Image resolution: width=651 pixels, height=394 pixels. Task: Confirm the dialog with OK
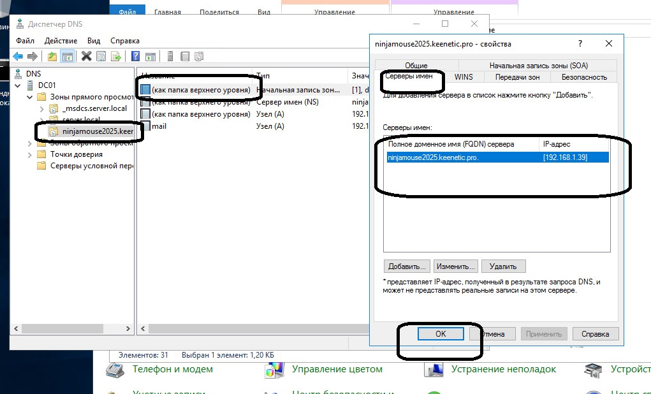(x=441, y=334)
